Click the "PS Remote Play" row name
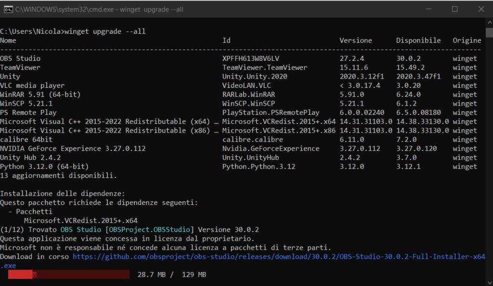 28,112
